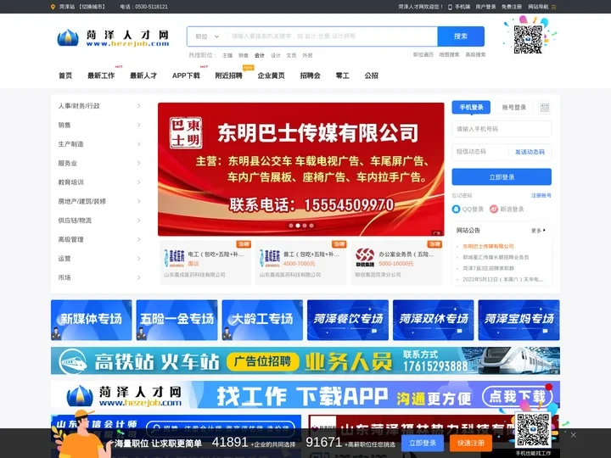Click 切换城市 link in top bar
The width and height of the screenshot is (611, 458).
92,7
